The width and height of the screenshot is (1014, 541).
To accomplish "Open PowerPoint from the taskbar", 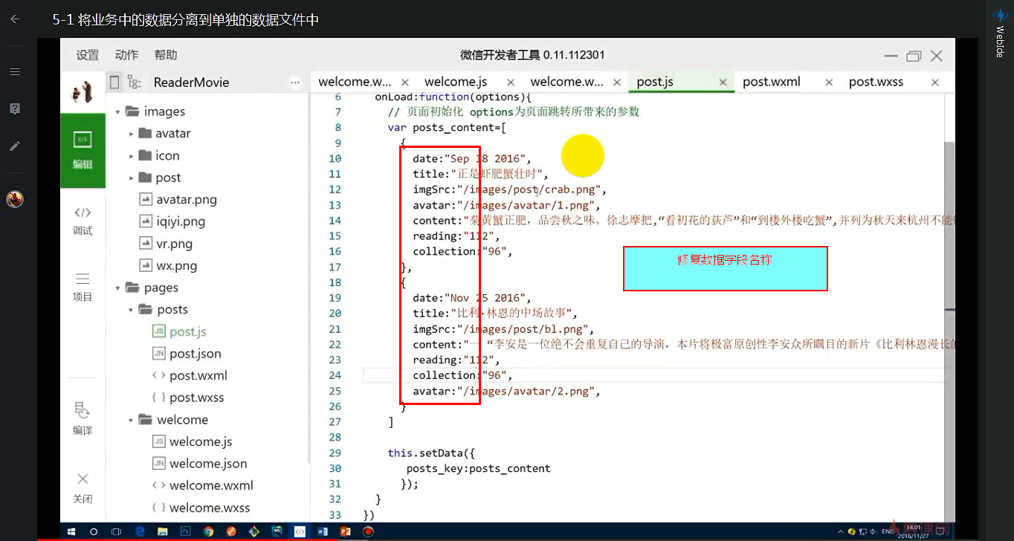I will tap(345, 532).
